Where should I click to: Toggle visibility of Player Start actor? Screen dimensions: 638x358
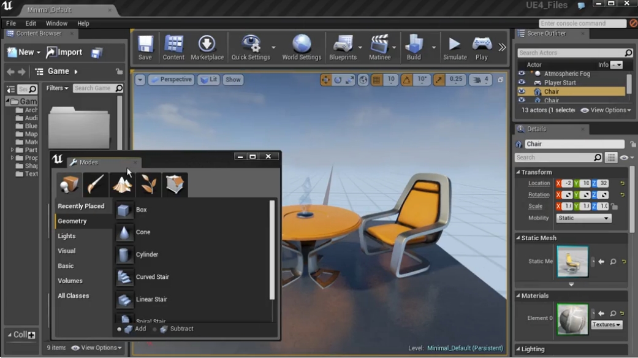(x=521, y=82)
